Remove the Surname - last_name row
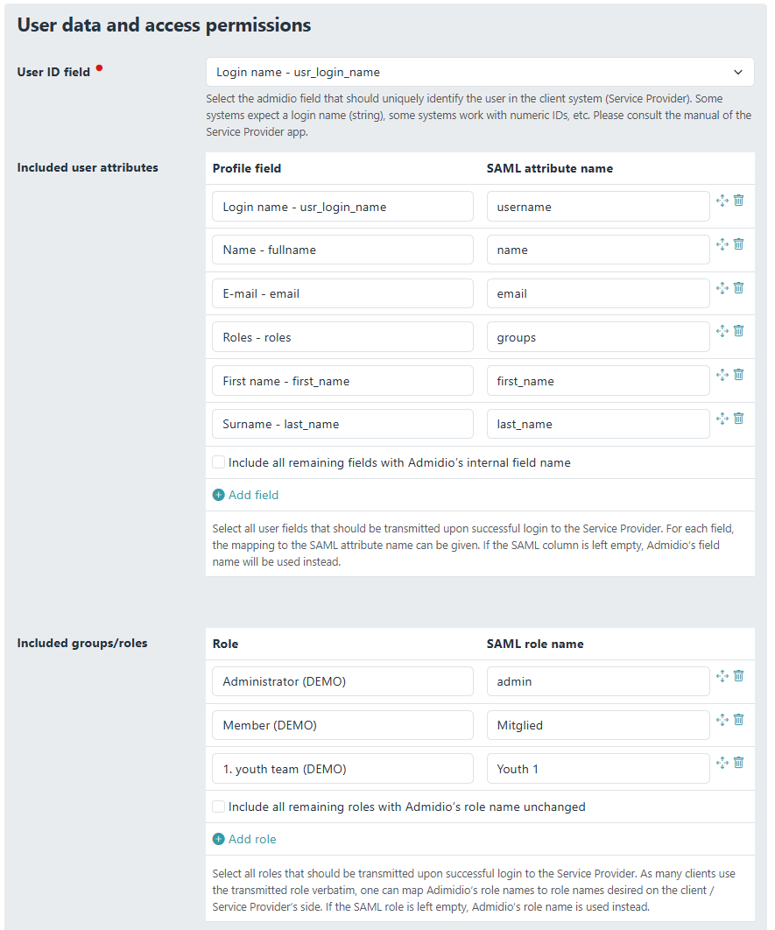This screenshot has width=775, height=930. (738, 418)
